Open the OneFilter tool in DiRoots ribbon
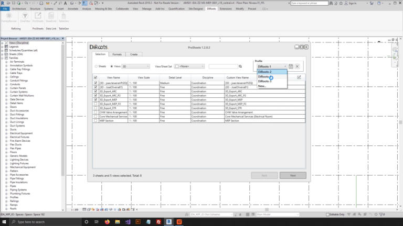This screenshot has height=226, width=403. [25, 17]
